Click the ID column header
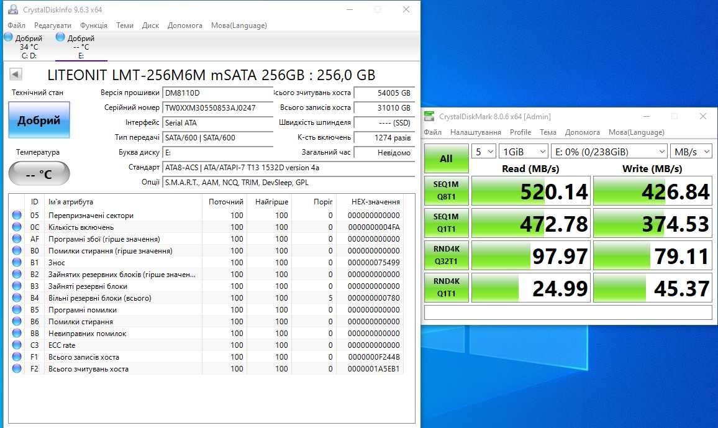This screenshot has width=718, height=428. click(34, 202)
